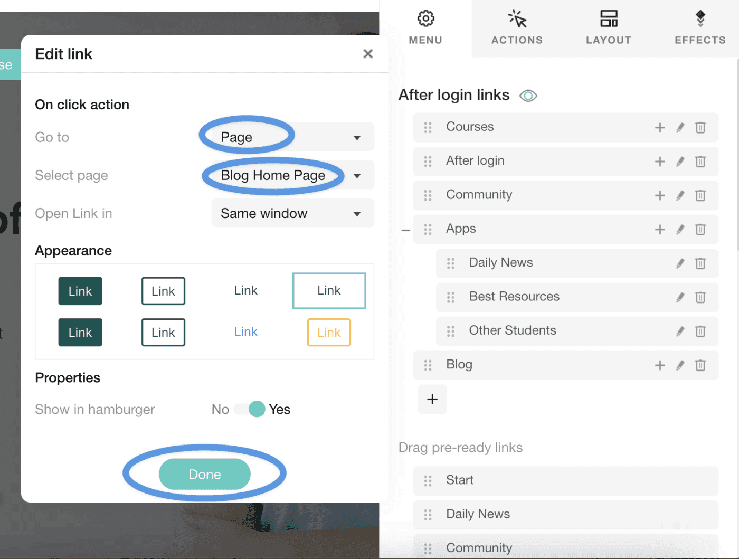Toggle After login links visibility eye
The height and width of the screenshot is (559, 739).
tap(528, 96)
